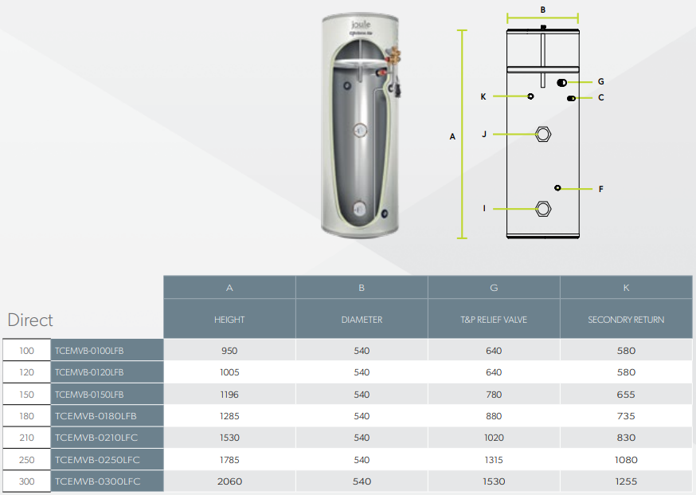
Task: Click the I connection fitting on the diagram
Action: click(542, 208)
